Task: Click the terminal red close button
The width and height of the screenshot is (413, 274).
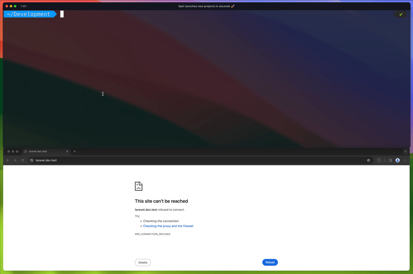Action: 7,6
